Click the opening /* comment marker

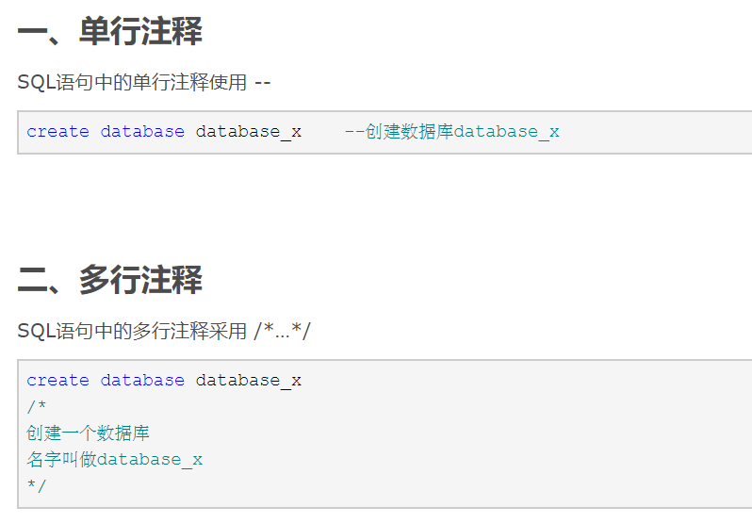37,406
